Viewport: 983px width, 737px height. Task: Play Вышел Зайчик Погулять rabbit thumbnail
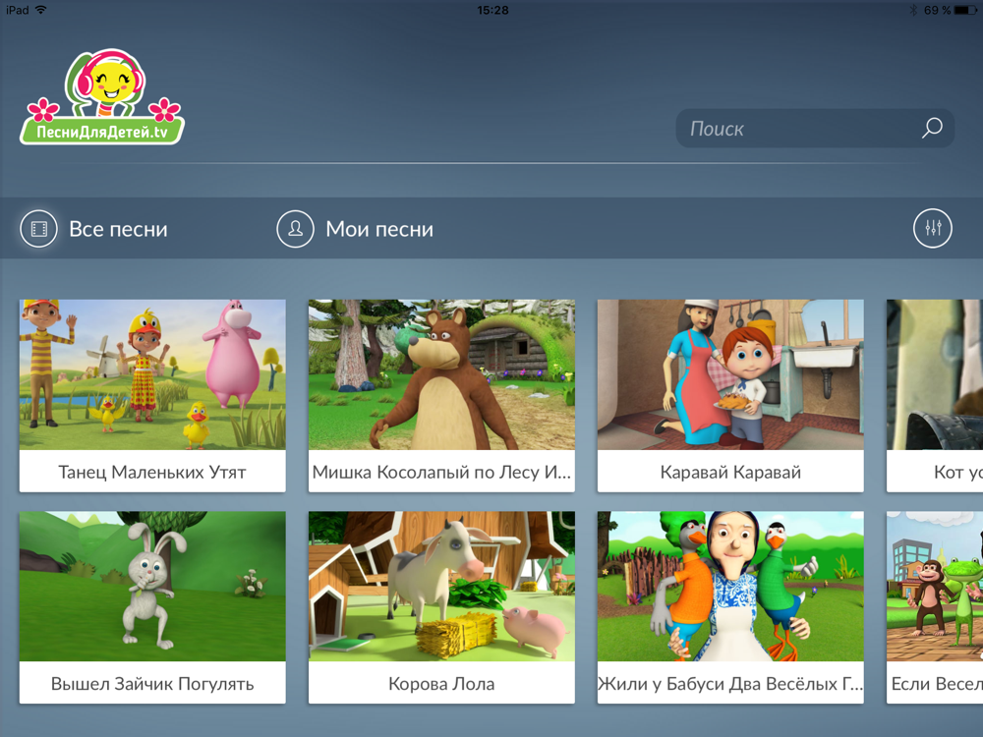152,586
